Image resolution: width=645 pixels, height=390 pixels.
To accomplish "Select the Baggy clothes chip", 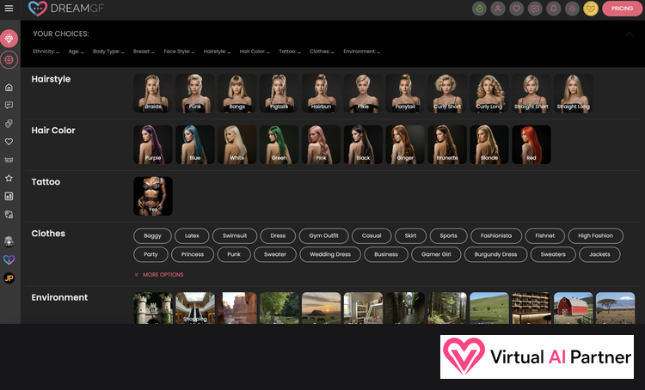I will click(x=152, y=236).
